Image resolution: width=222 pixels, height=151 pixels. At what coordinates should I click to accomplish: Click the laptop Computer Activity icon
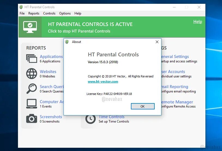click(32, 104)
